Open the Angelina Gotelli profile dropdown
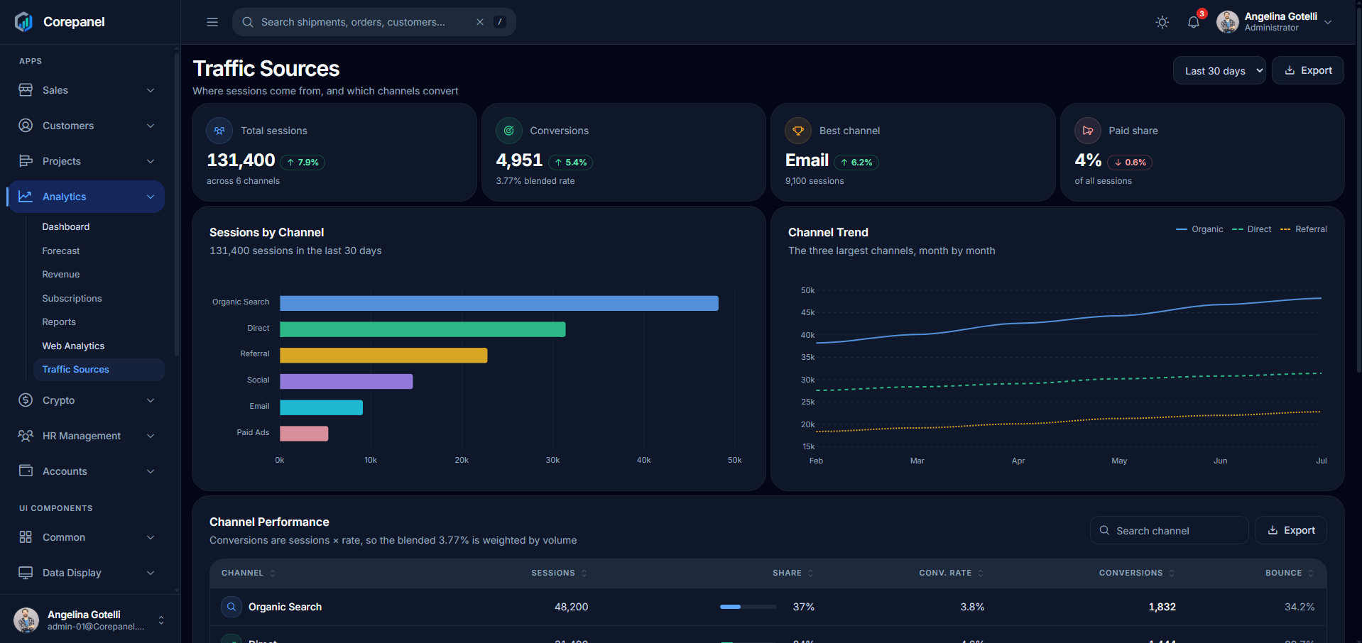This screenshot has width=1362, height=643. 1274,22
